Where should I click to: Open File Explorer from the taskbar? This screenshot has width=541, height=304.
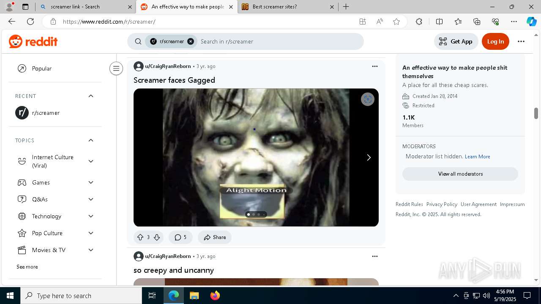pos(194,296)
